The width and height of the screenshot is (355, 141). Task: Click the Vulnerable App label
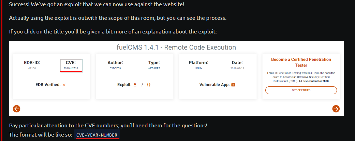click(x=215, y=85)
